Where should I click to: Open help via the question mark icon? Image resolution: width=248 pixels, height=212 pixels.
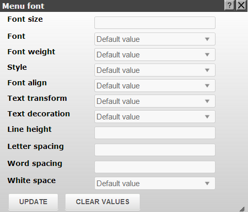point(229,6)
